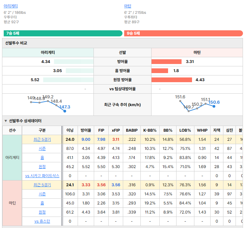Click the blue 7.98 FIP value
245x228 pixels.
click(x=101, y=139)
